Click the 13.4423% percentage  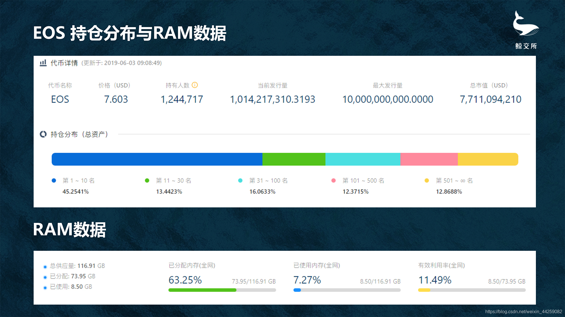coord(169,192)
